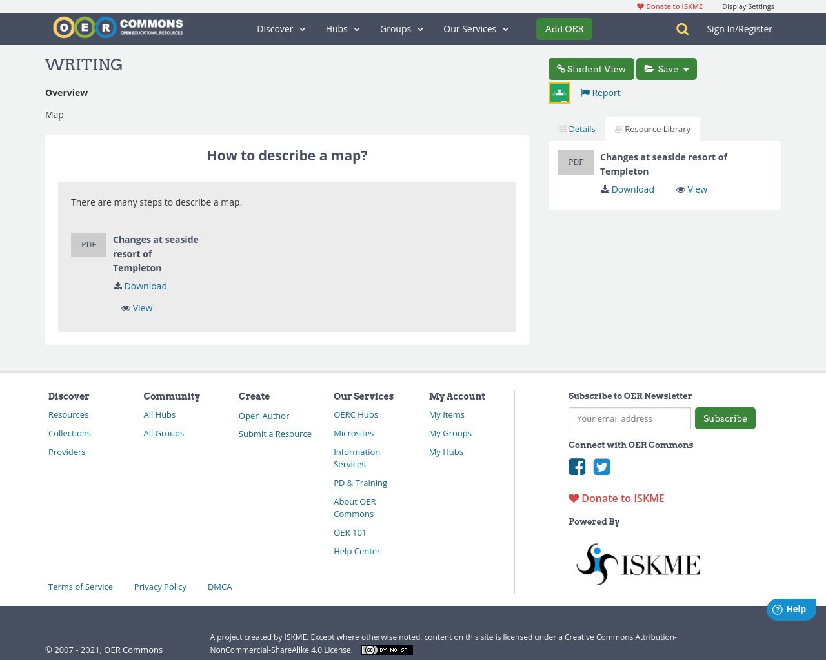The height and width of the screenshot is (660, 826).
Task: Open OER Commons Twitter icon
Action: point(601,467)
